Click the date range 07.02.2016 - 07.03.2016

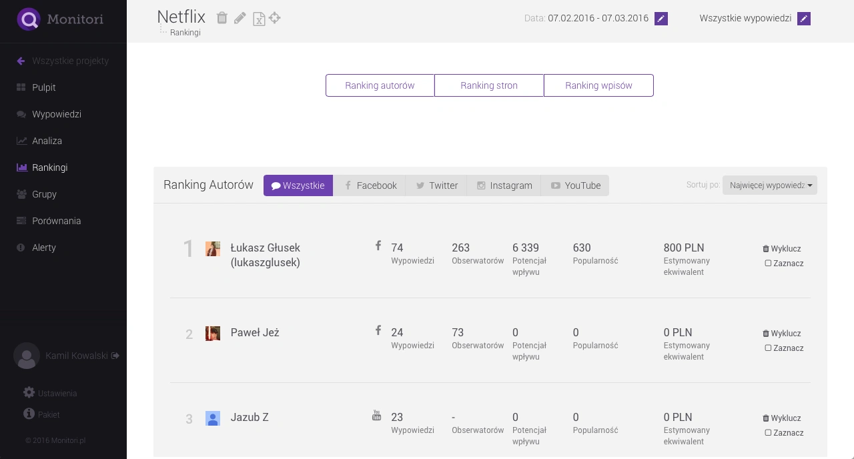click(x=598, y=19)
